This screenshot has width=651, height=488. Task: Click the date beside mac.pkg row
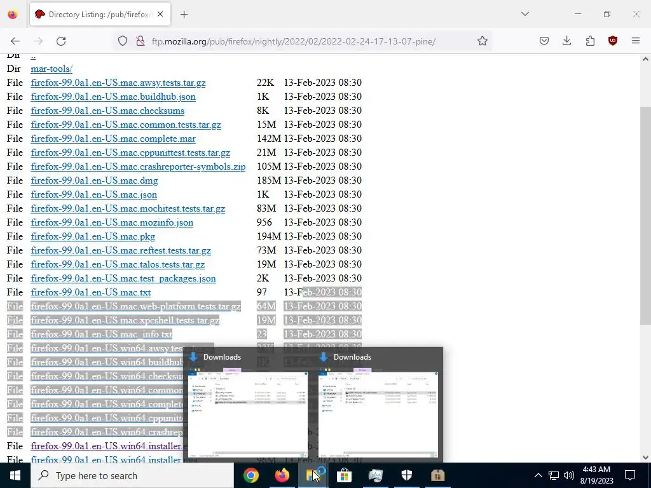[x=322, y=236]
